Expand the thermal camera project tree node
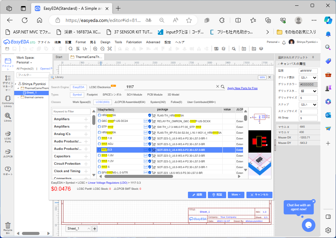 coord(18,97)
